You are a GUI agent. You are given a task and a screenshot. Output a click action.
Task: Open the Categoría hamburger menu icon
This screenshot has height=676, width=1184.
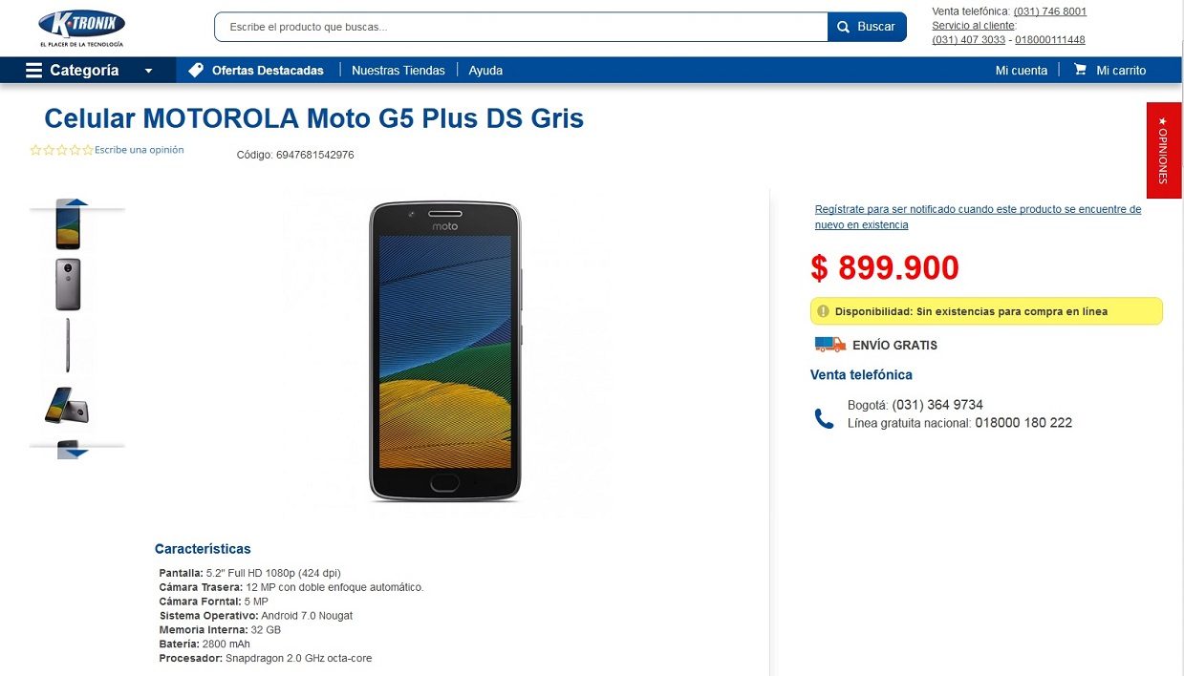[34, 71]
